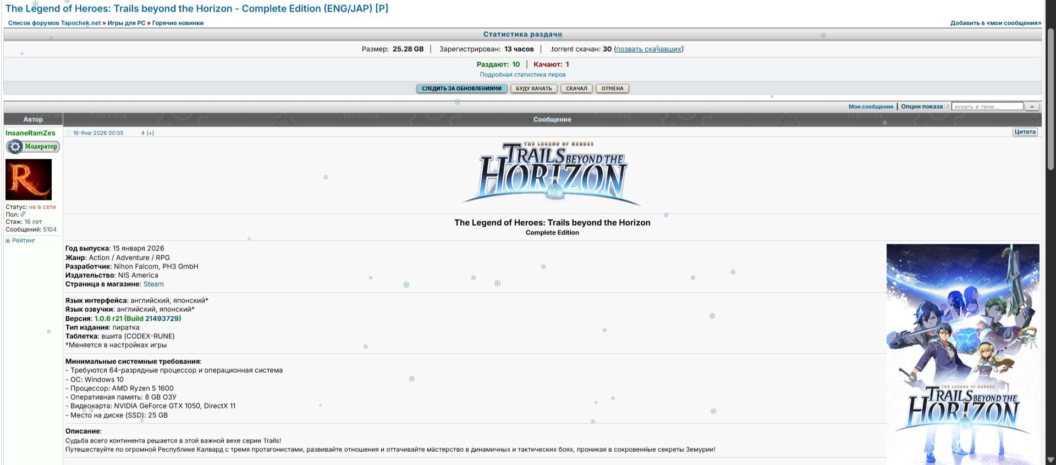Open the topic title link at page top
This screenshot has height=465, width=1056.
197,9
